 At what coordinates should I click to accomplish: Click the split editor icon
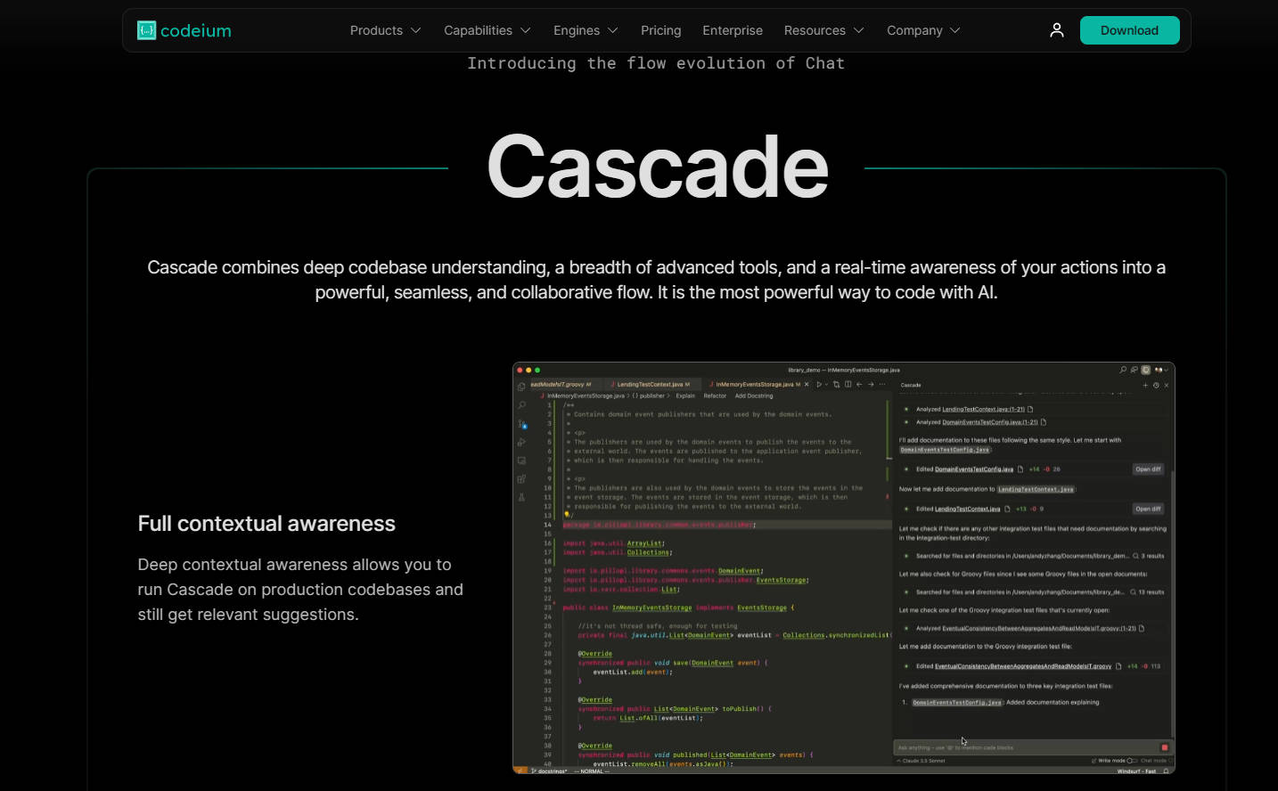click(x=848, y=385)
